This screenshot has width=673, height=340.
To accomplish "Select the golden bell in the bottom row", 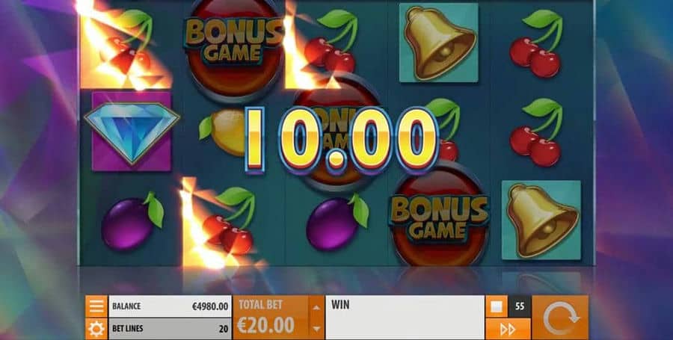I will click(541, 220).
